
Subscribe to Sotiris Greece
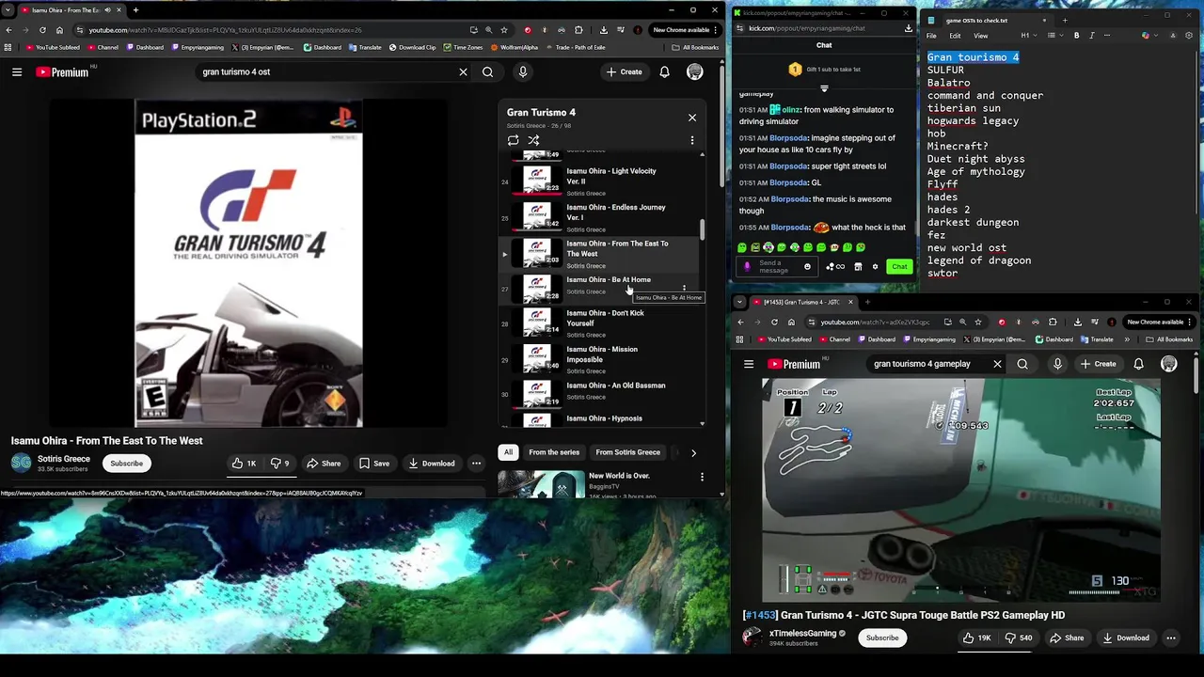126,464
